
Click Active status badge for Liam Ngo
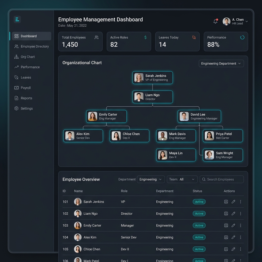pos(199,214)
